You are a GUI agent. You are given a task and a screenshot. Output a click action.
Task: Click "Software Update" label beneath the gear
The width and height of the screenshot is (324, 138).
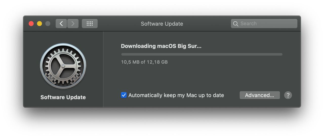click(x=63, y=97)
